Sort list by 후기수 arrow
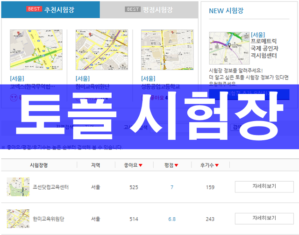The height and width of the screenshot is (235, 299). (x=217, y=165)
